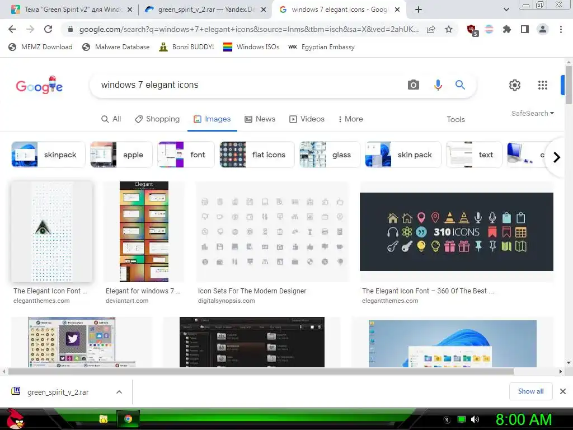
Task: Click the Google logo
Action: tap(39, 85)
